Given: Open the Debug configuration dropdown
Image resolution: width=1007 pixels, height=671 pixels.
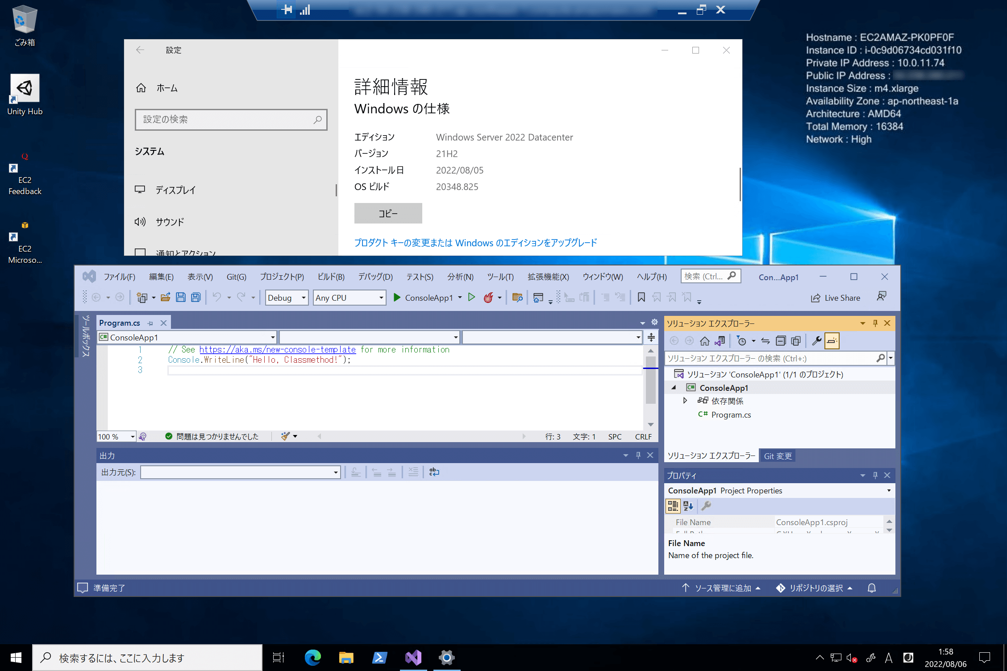Looking at the screenshot, I should (287, 298).
